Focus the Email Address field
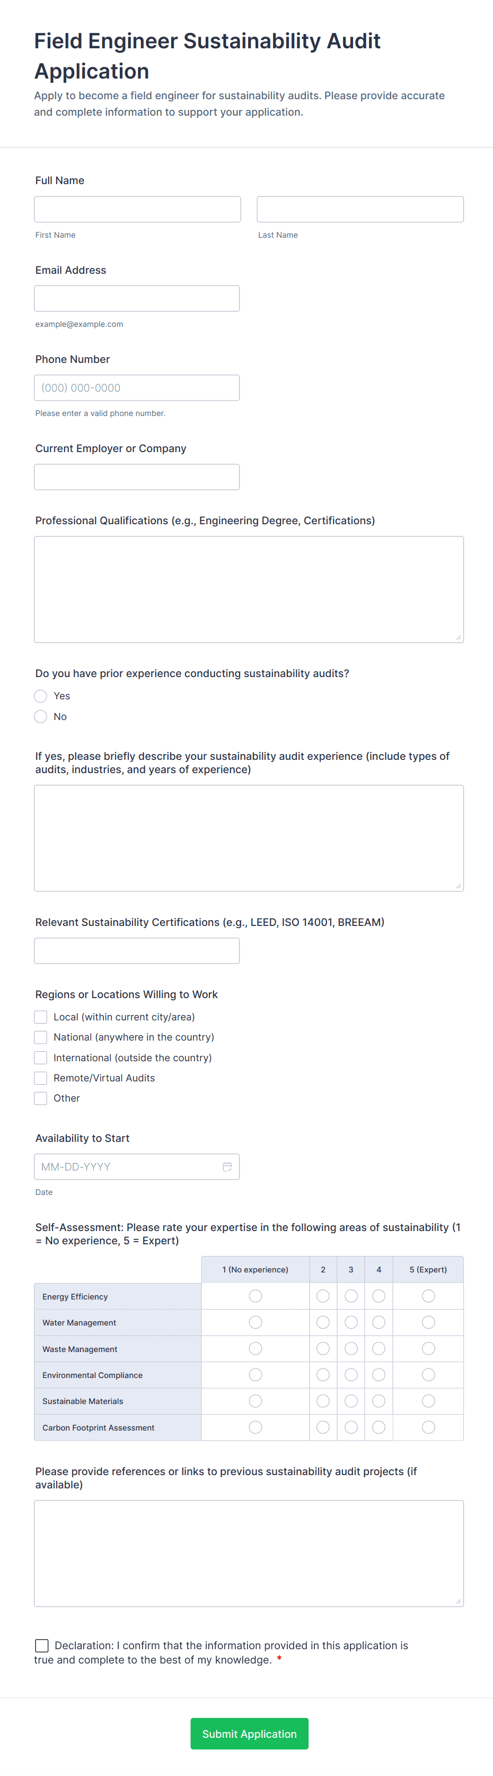 136,298
